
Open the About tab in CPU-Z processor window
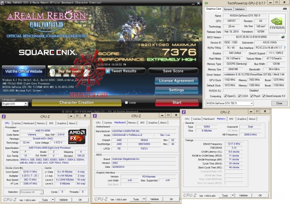pos(72,123)
